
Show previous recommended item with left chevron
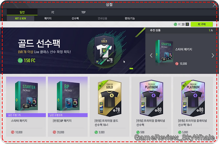pyautogui.click(x=151, y=55)
